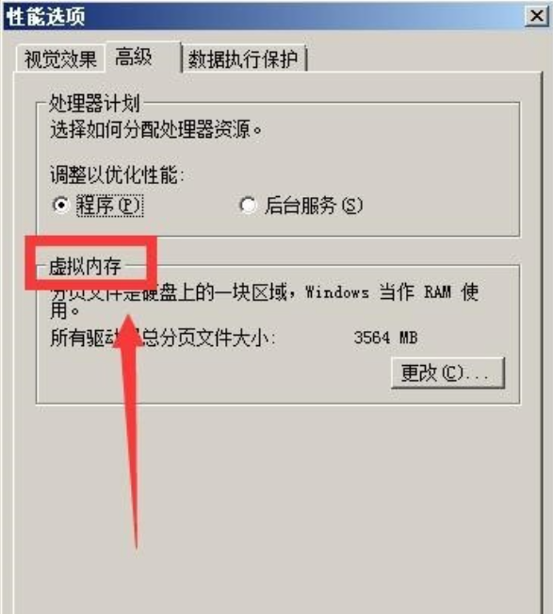Open the 数据执行保护 tab
This screenshot has height=614, width=553.
pos(244,59)
